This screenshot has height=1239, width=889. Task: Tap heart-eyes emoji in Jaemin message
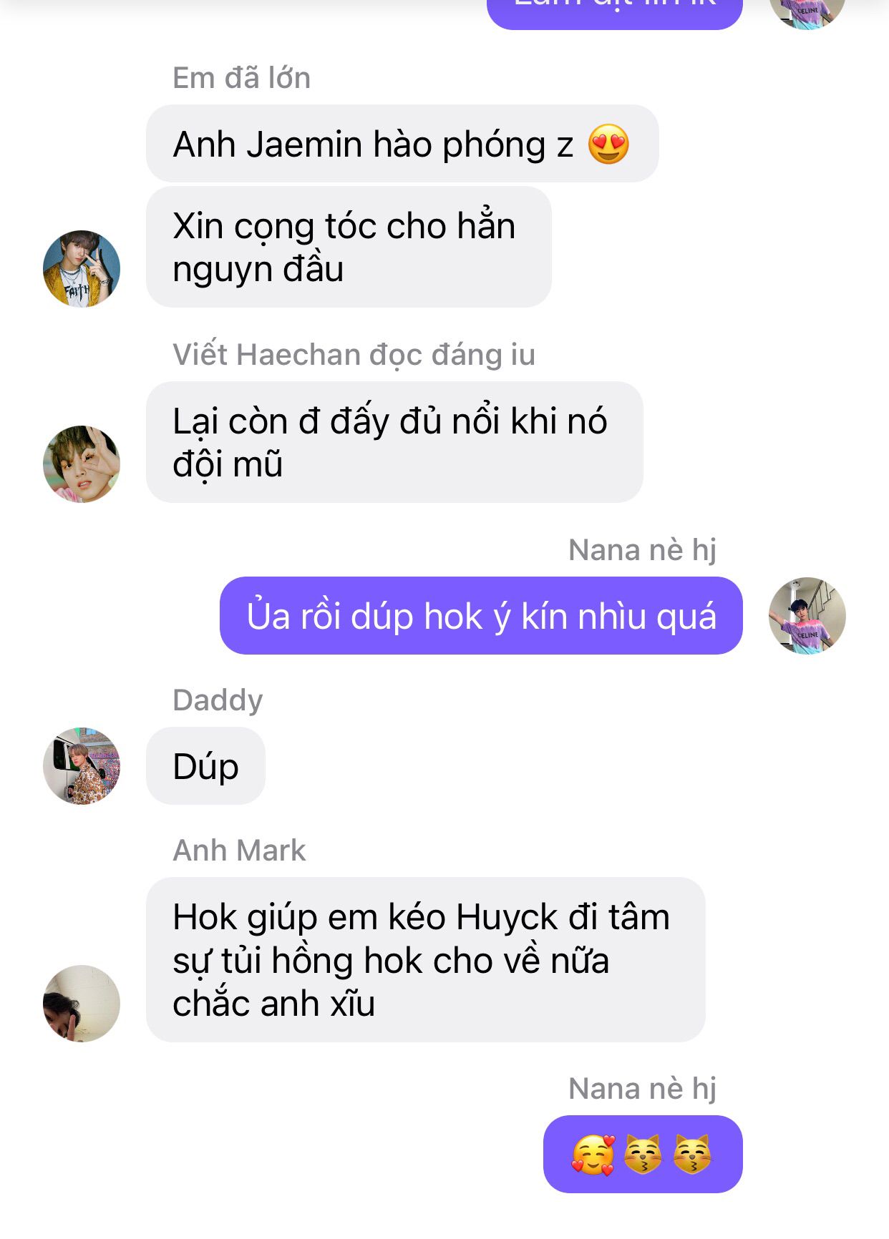point(608,145)
